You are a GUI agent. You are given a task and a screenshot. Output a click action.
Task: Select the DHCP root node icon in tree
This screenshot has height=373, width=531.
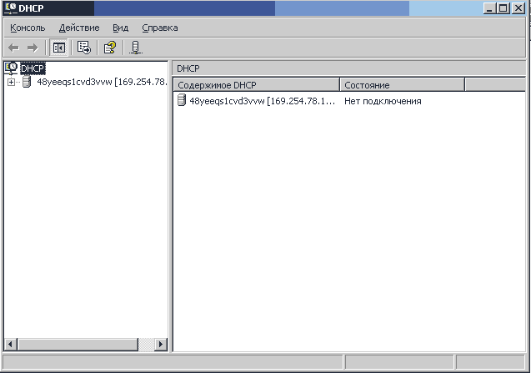click(11, 68)
